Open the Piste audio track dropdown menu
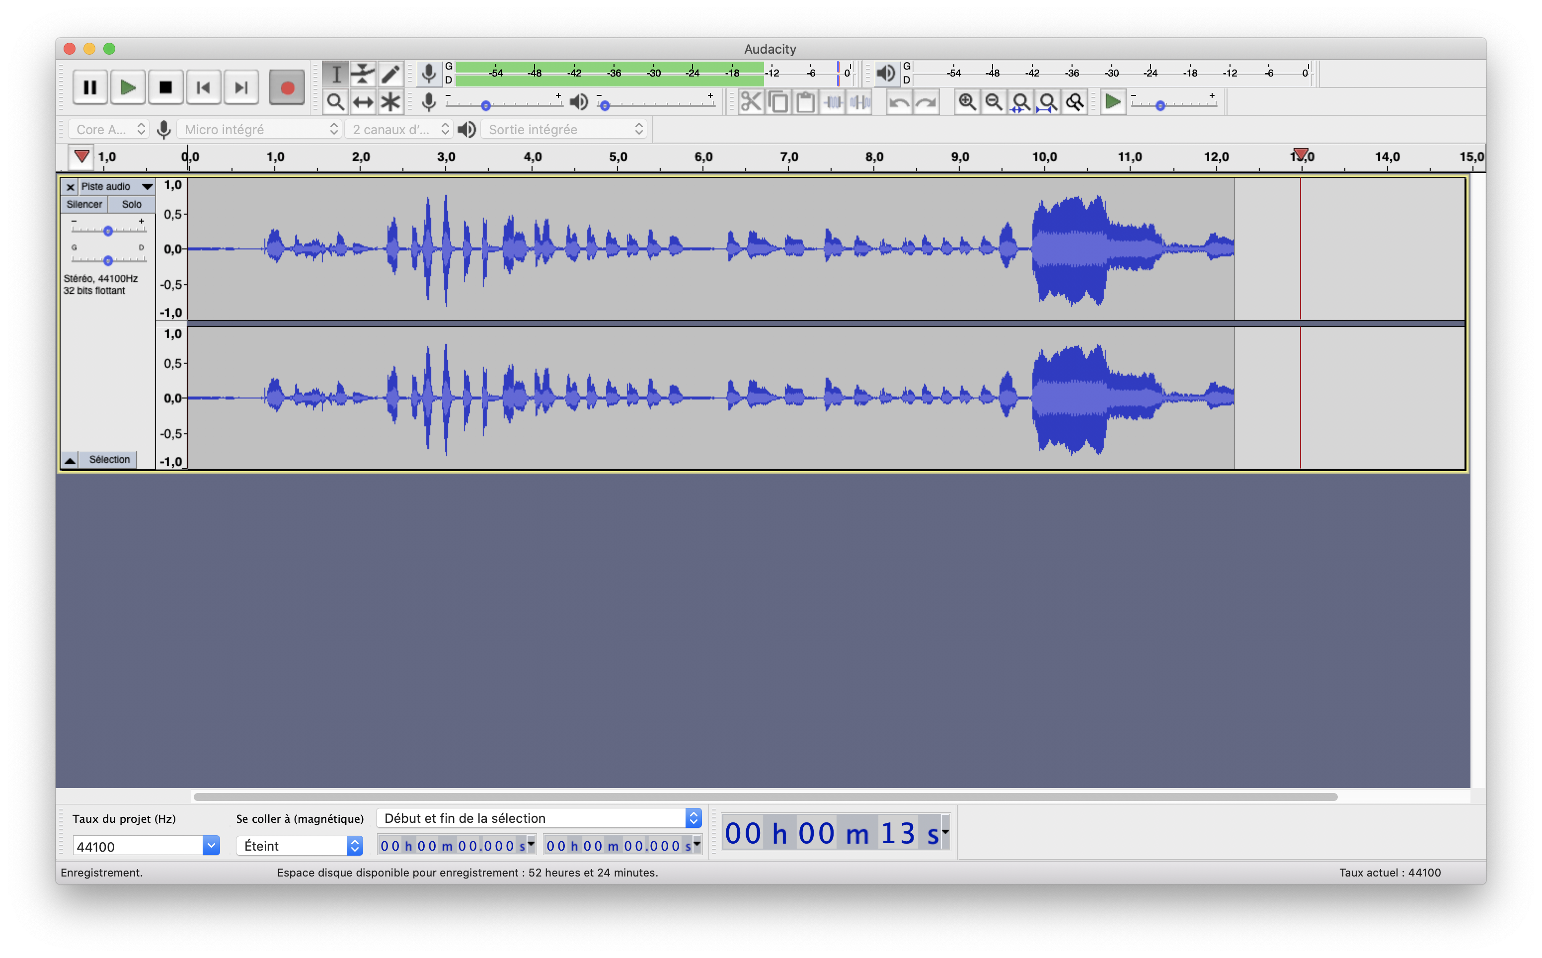 click(x=147, y=186)
